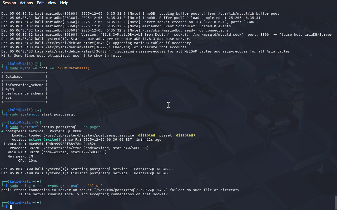337x210 pixels.
Task: Click the Kali symbol in the bottom empty prompt
Action: 20,203
